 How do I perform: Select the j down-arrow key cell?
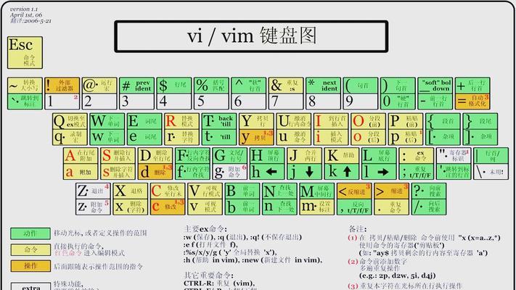[304, 171]
